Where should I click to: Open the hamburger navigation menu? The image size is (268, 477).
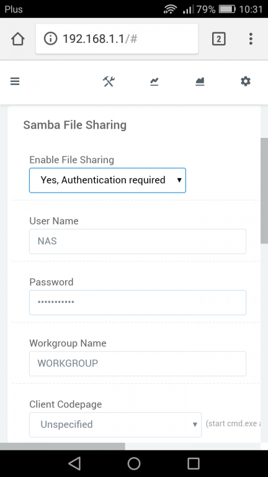(x=15, y=81)
